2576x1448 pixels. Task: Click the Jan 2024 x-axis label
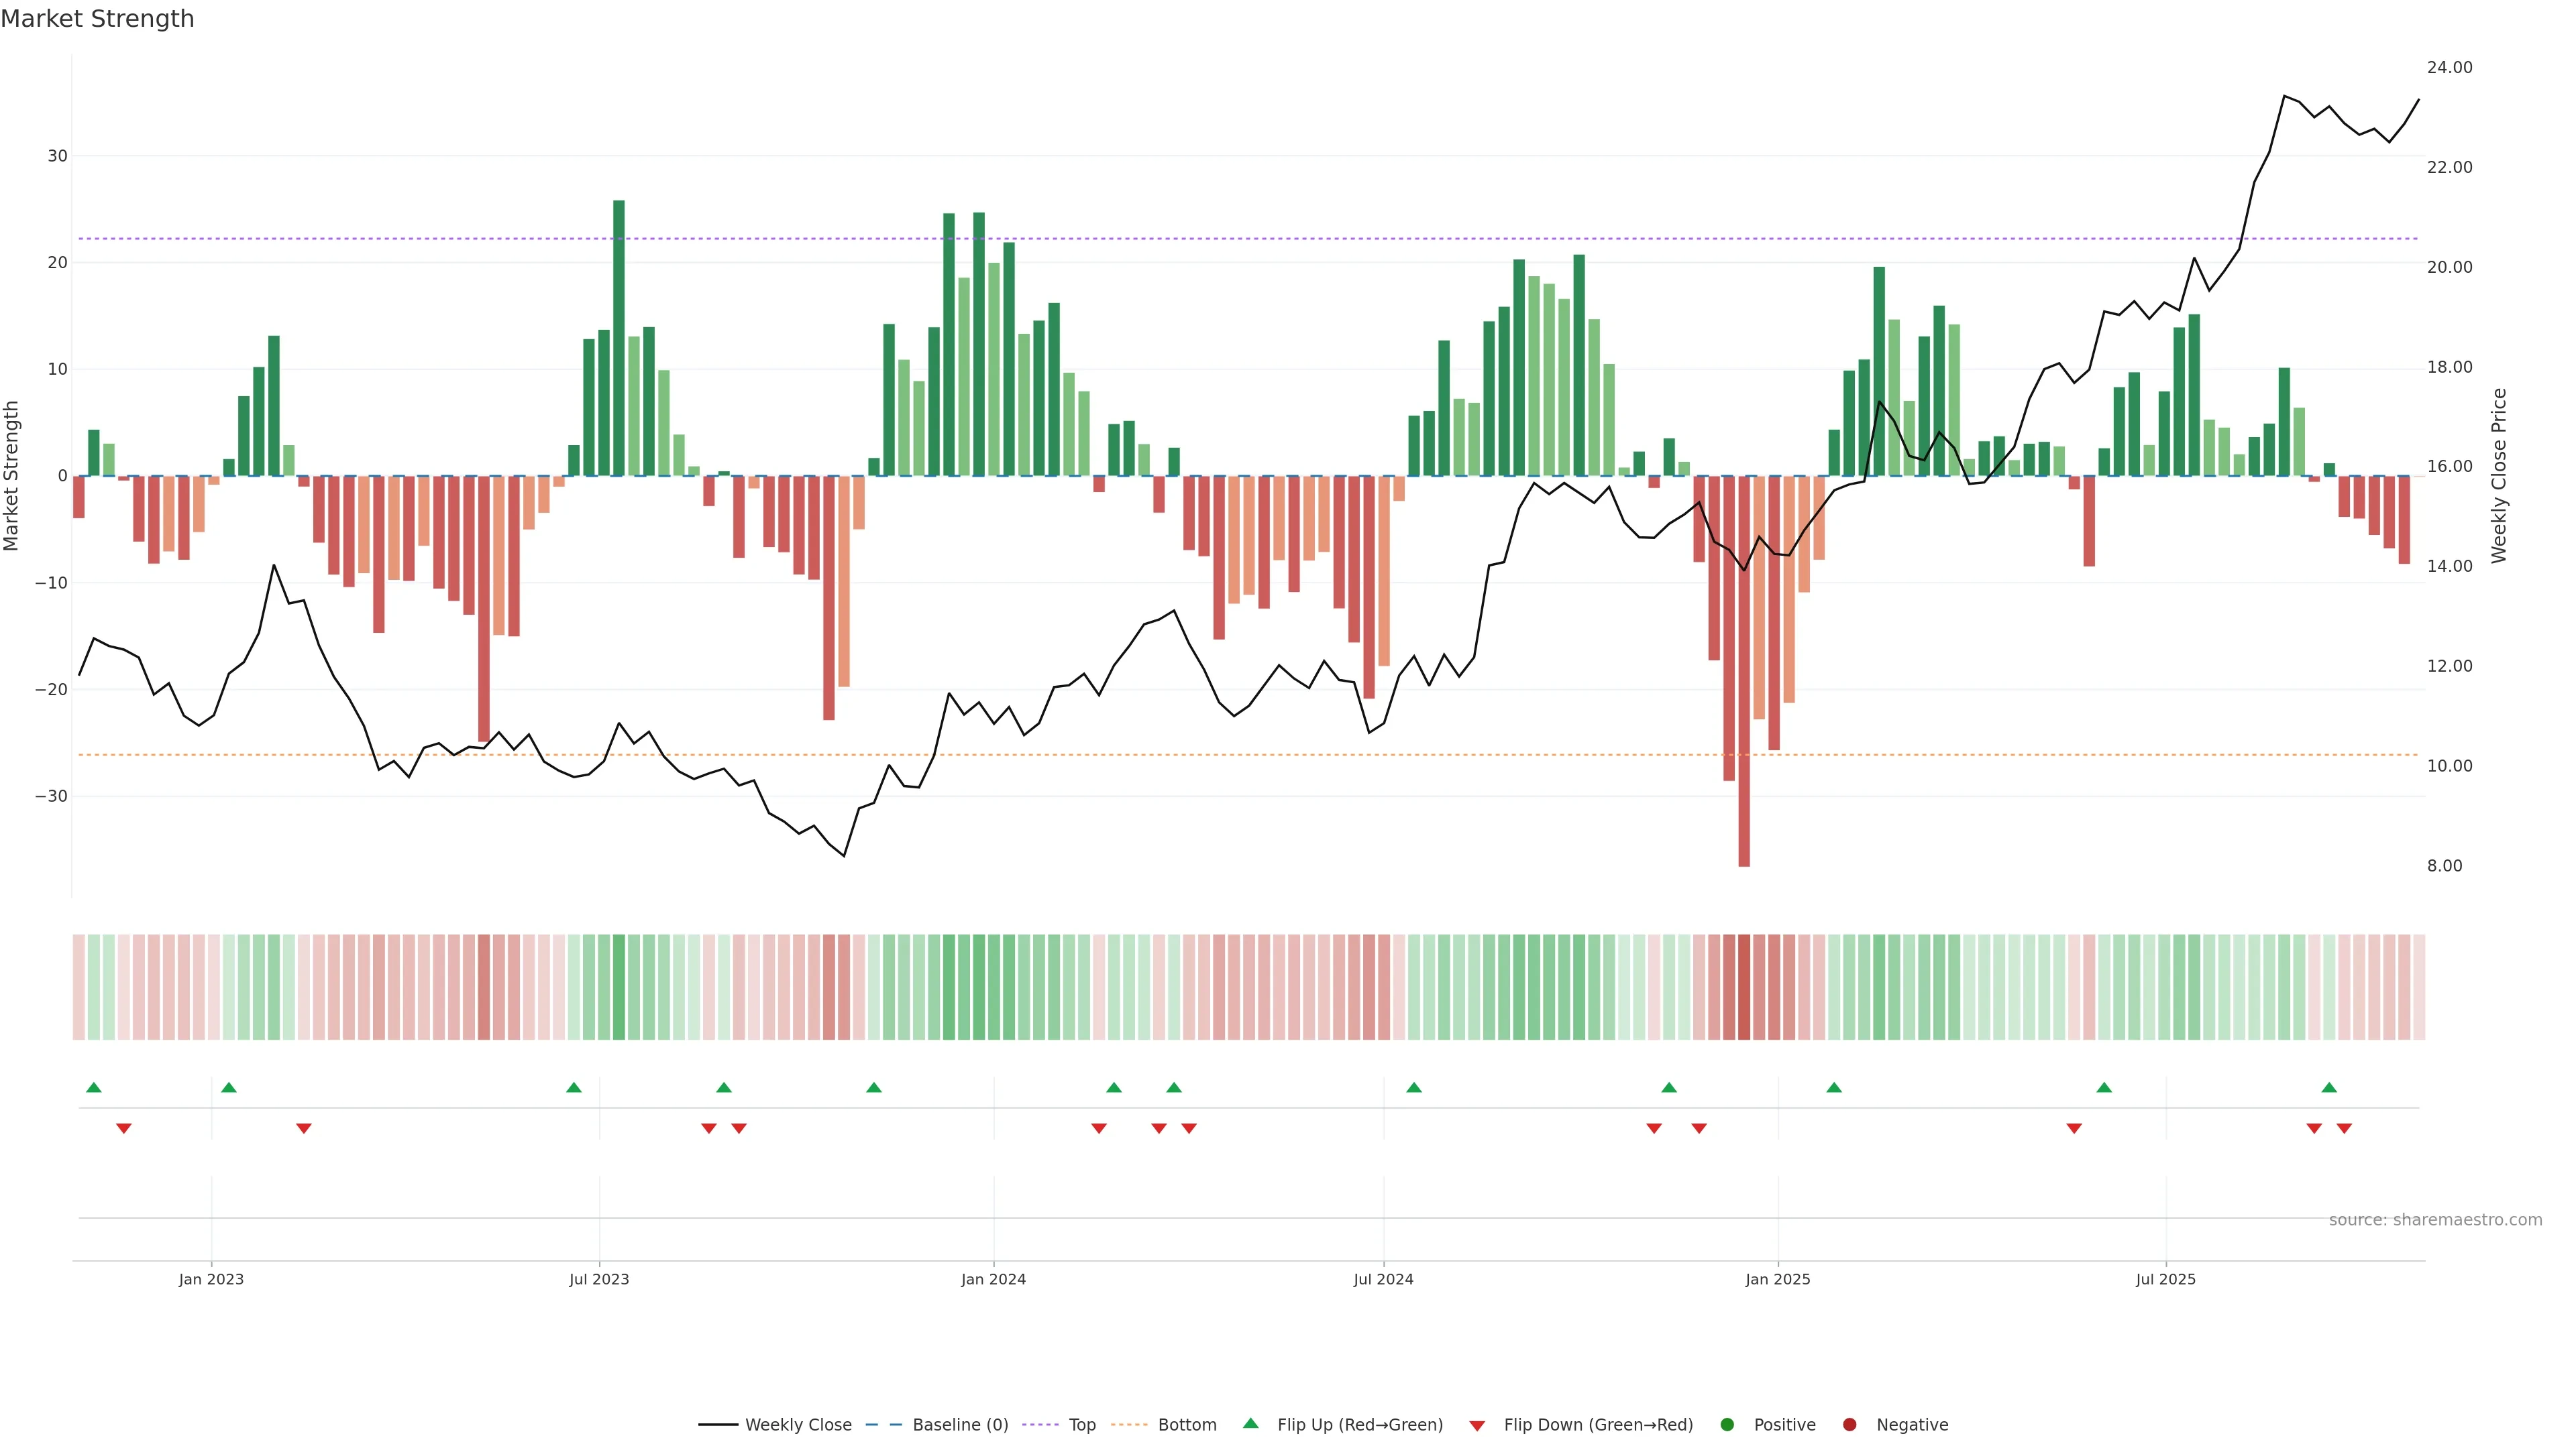[x=993, y=1279]
